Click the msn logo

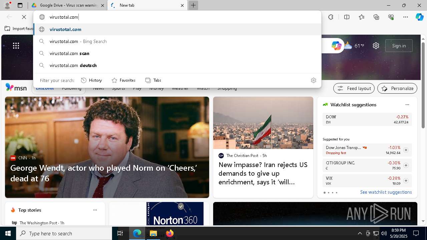tap(16, 88)
